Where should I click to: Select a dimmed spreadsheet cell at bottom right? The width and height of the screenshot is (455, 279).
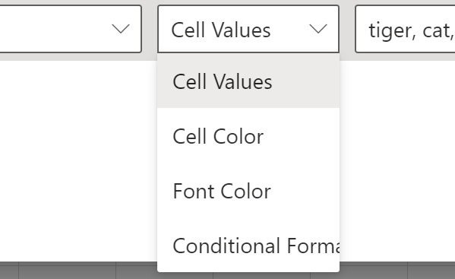(431, 271)
